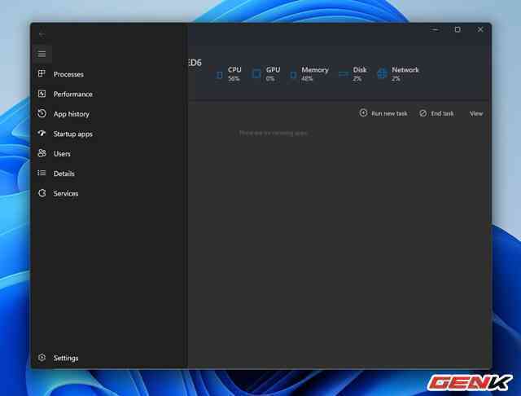Click the Startup apps gauge icon
Viewport: 521px width, 396px height.
point(42,134)
